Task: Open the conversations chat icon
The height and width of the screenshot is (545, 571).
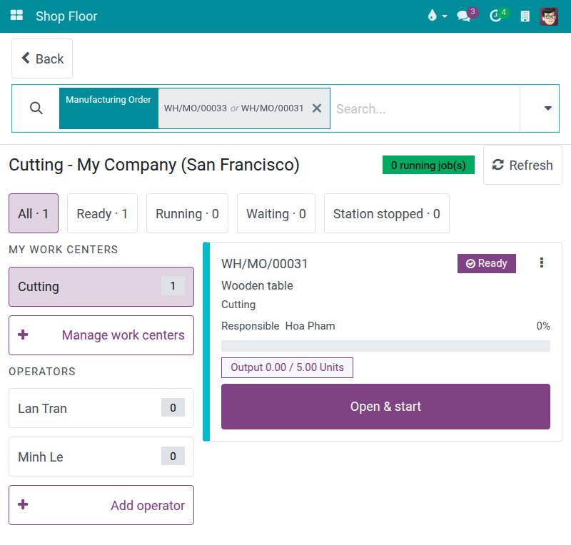Action: point(464,16)
